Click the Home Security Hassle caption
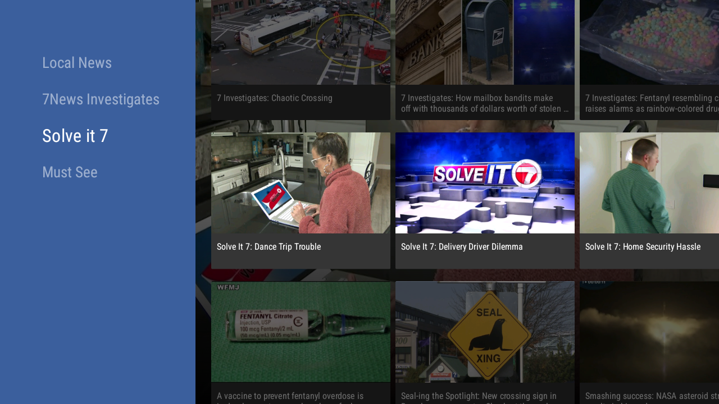The width and height of the screenshot is (719, 404). [x=643, y=247]
